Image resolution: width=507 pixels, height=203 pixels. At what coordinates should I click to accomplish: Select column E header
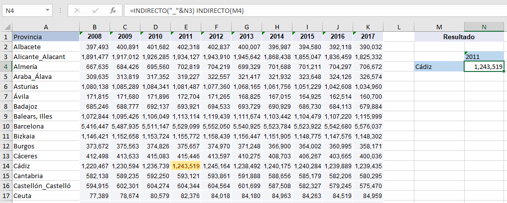pyautogui.click(x=186, y=27)
